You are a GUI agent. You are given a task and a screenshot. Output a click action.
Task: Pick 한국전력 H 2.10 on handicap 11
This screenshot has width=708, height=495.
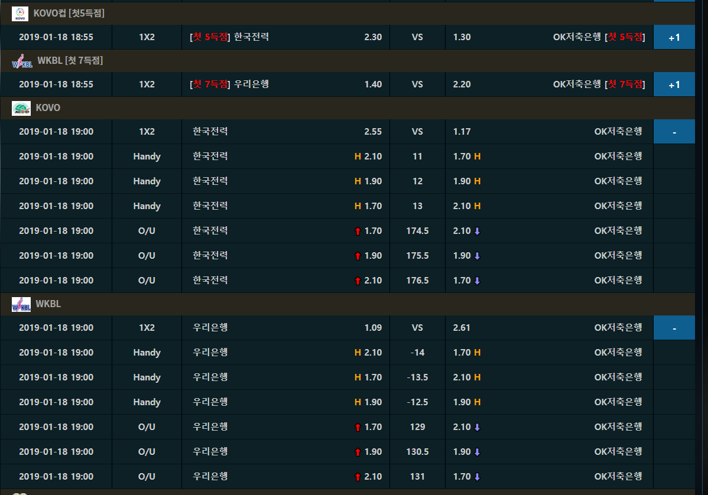[286, 157]
